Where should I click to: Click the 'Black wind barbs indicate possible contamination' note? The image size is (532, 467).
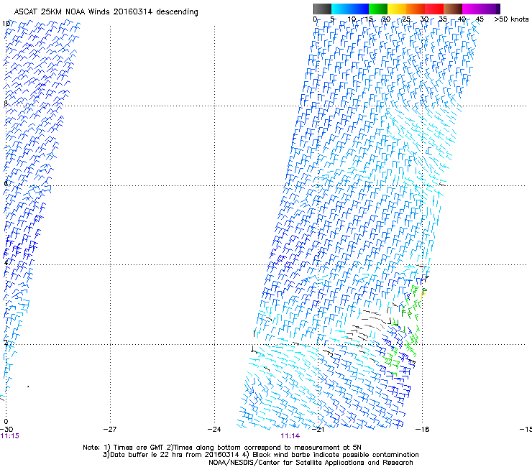coord(331,455)
